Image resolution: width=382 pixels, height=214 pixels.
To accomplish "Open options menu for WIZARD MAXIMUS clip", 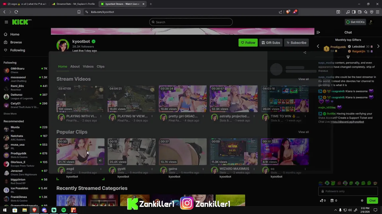I will tap(254, 169).
